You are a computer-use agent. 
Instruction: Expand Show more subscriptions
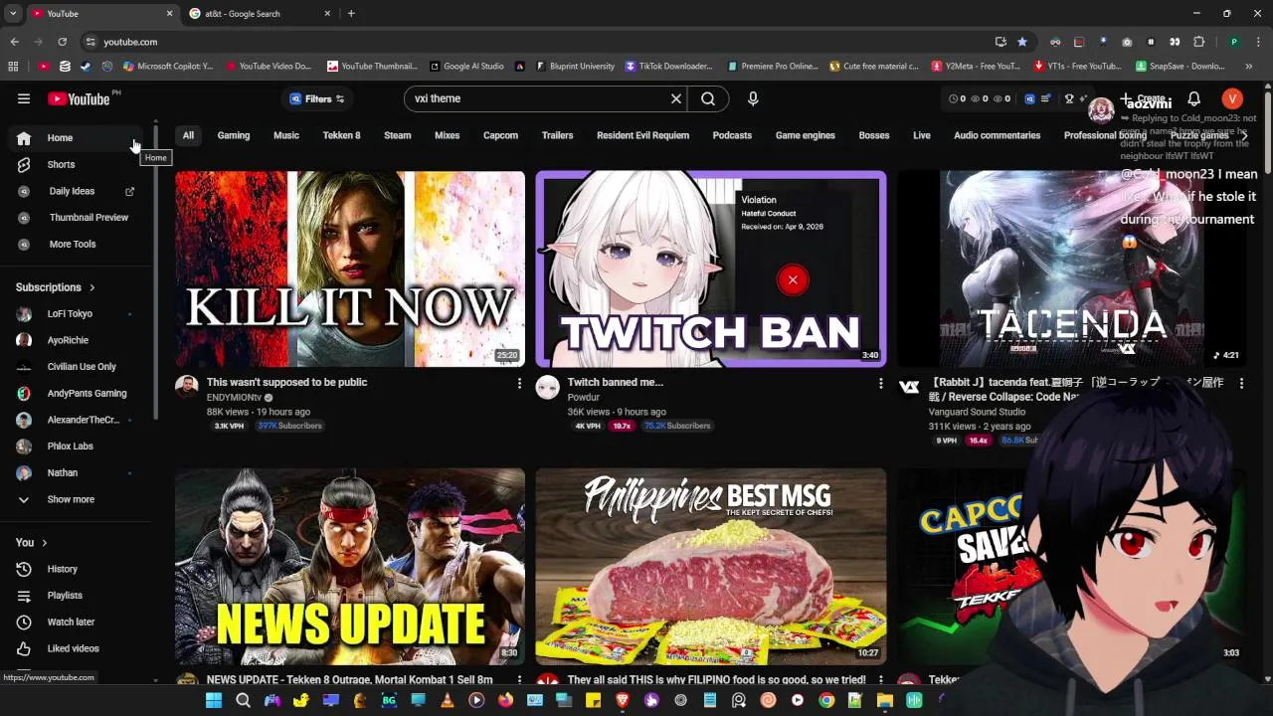[75, 499]
